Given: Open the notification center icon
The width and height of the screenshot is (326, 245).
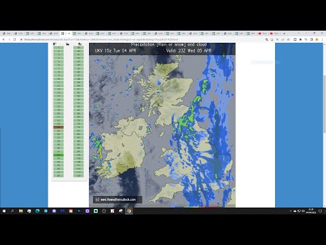Looking at the screenshot, I should pos(320,211).
